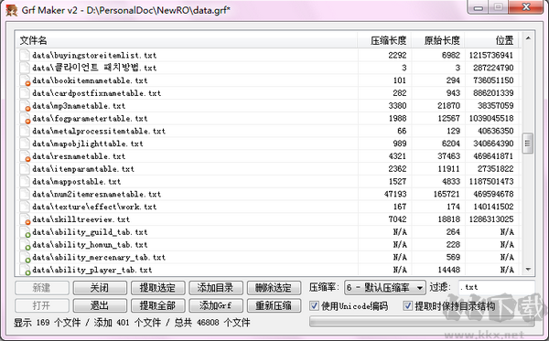The image size is (549, 341).
Task: Click the file icon beside data\buyingstoreitemlist.txt
Action: 25,55
